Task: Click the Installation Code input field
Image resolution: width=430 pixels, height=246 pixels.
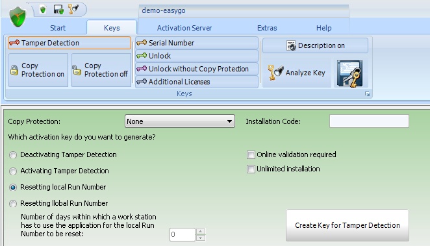Action: click(369, 121)
